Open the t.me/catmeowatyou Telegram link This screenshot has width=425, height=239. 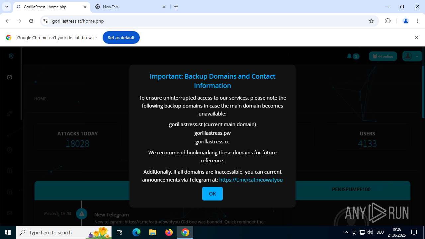pos(251,180)
